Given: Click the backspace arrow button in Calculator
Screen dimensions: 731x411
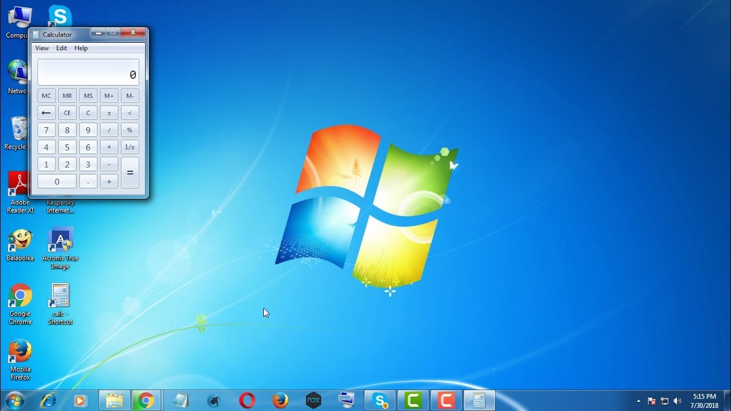Looking at the screenshot, I should (x=46, y=113).
